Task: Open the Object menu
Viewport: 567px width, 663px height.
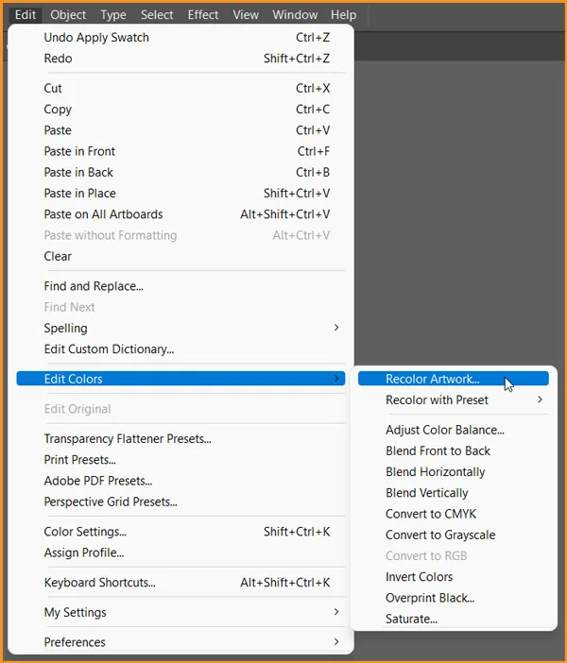Action: [68, 14]
